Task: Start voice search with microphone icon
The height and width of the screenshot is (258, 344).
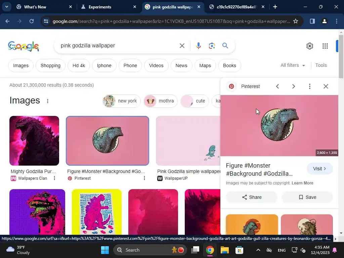Action: [x=198, y=46]
